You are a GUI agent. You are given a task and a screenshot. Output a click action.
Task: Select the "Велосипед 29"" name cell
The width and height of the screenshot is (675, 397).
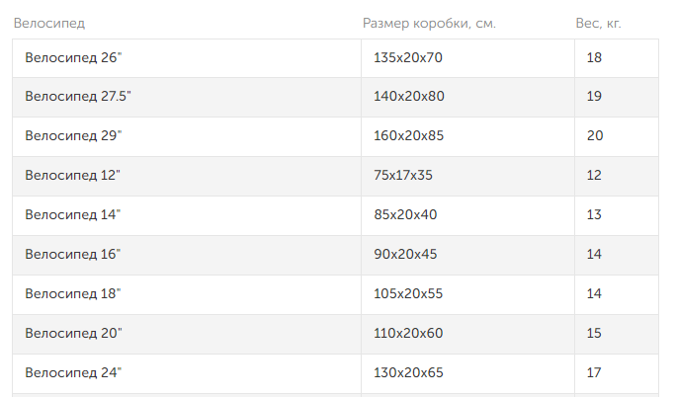[x=73, y=136]
